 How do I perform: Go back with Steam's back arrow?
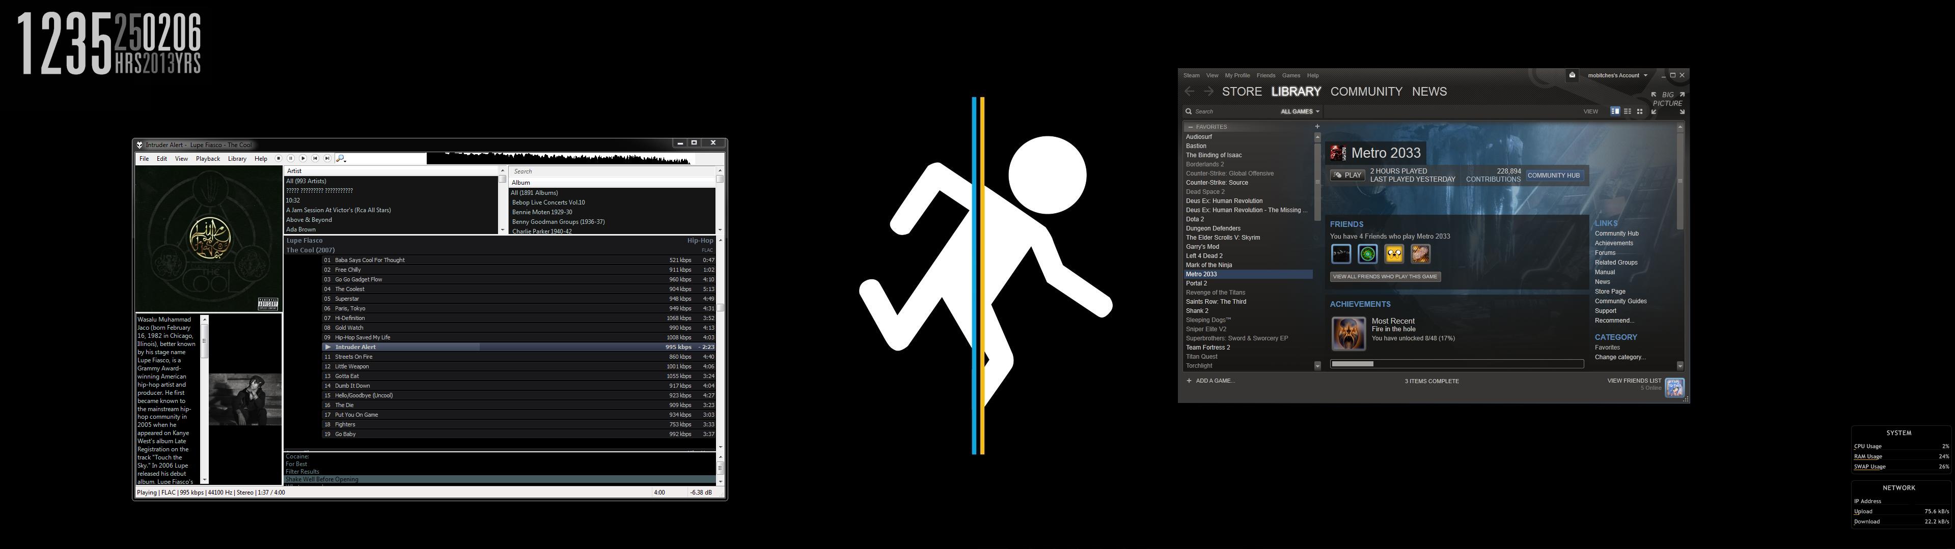point(1189,92)
